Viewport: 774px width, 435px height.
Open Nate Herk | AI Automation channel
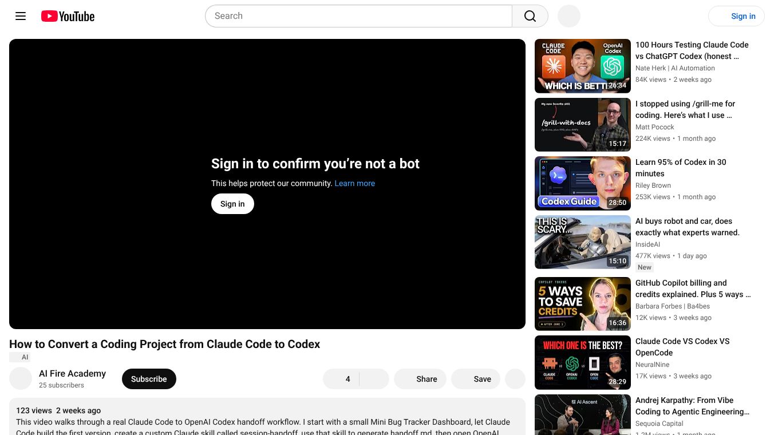[675, 68]
